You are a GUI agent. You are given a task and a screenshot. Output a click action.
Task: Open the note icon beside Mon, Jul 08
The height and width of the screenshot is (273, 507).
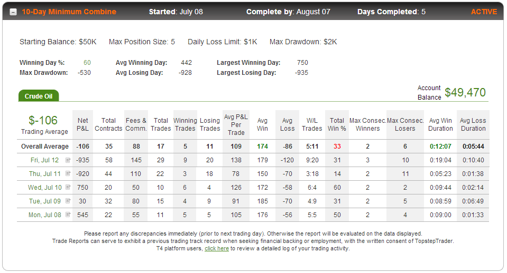[x=68, y=214]
